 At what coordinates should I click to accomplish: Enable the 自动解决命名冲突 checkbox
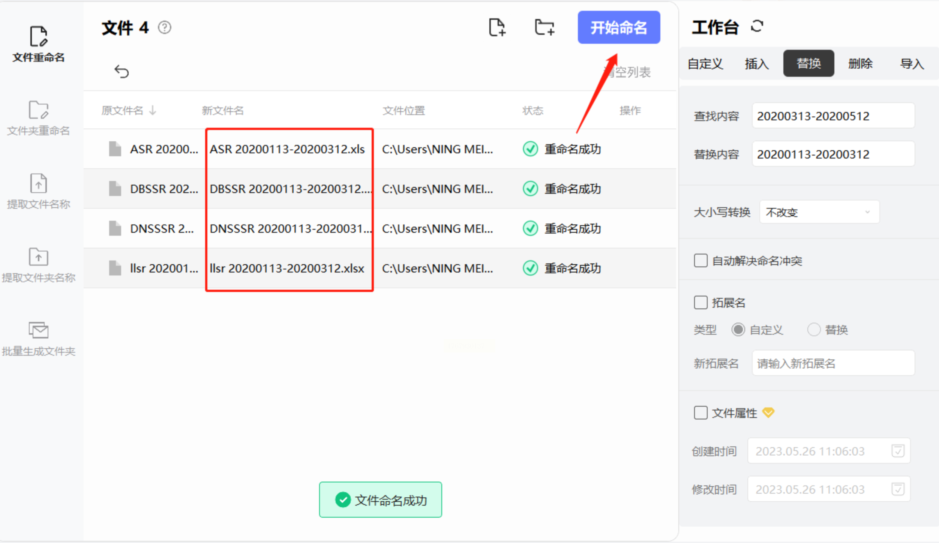pos(700,260)
